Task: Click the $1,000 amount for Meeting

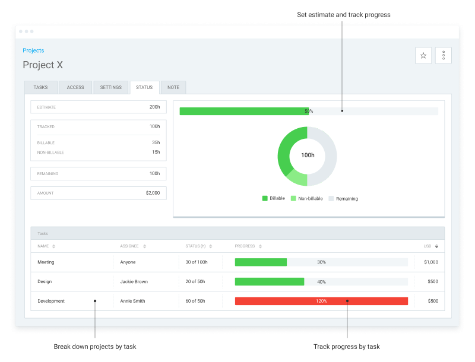Action: pyautogui.click(x=431, y=262)
